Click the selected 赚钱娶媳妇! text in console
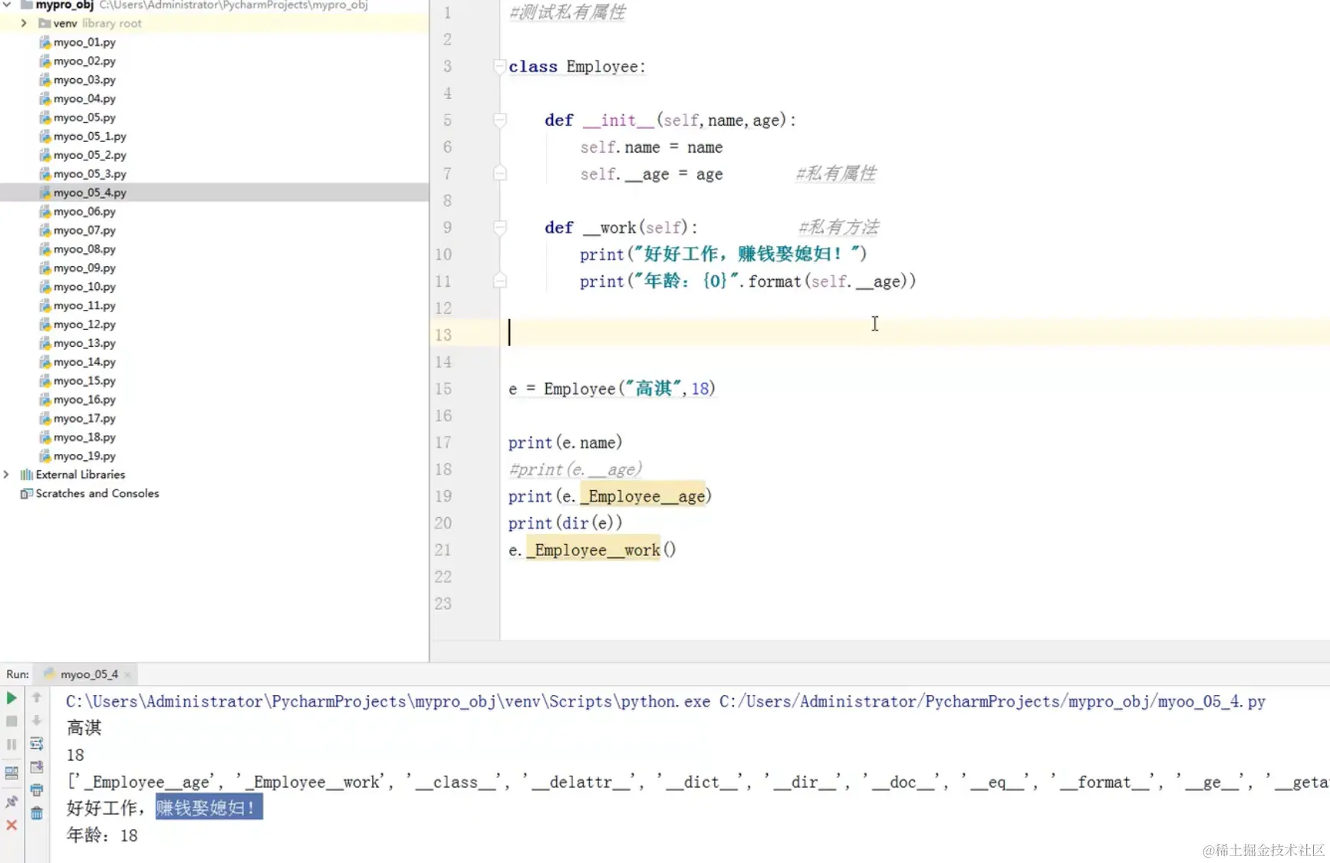The height and width of the screenshot is (863, 1330). (x=209, y=808)
